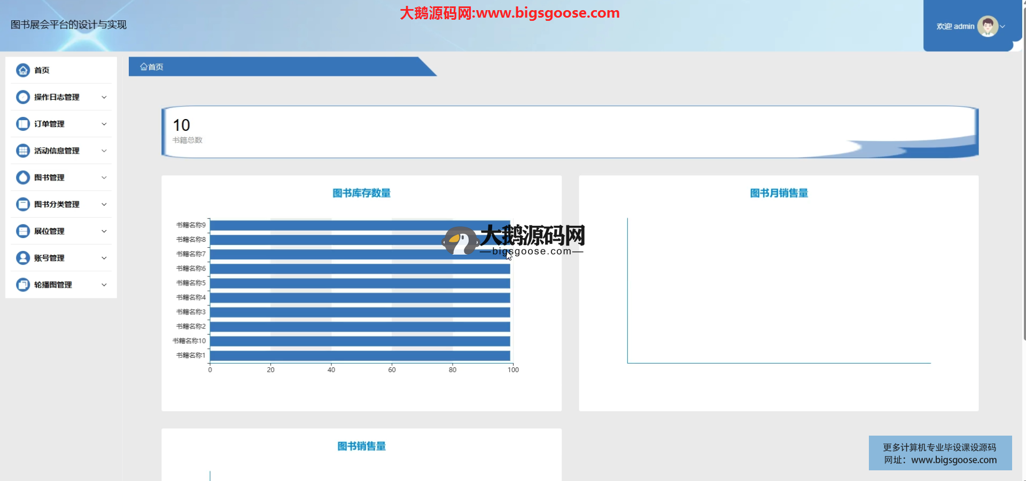Open the admin user dropdown arrow

coord(1003,26)
